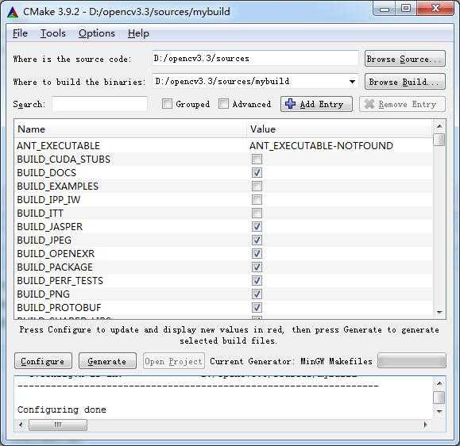Viewport: 460px width, 446px height.
Task: Uncheck the BUILD_PROTOBUF checkbox
Action: click(257, 307)
